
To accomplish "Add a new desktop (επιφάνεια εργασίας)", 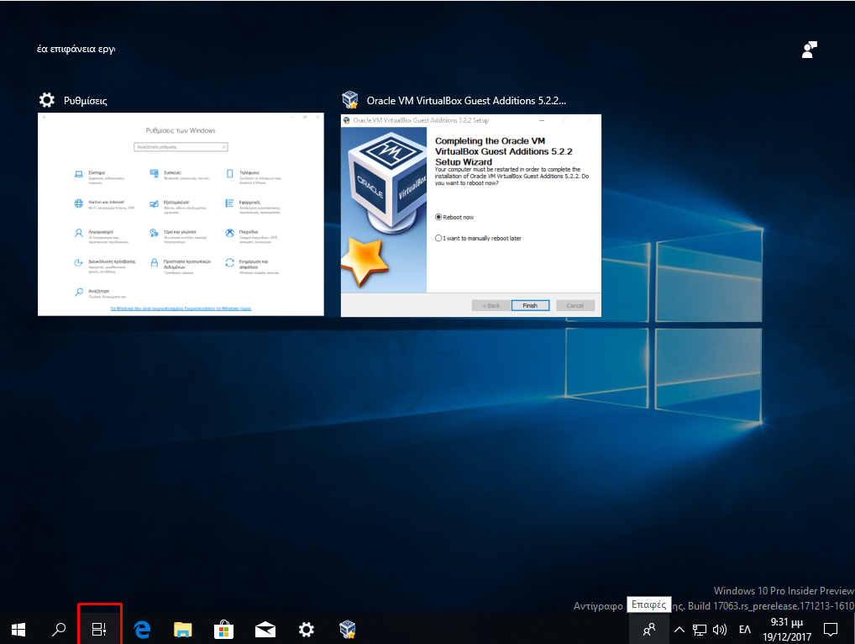I will [x=76, y=49].
